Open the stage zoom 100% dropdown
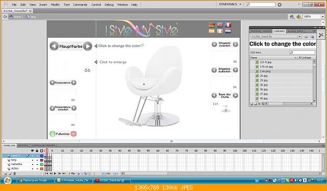327x191 pixels. coord(314,17)
